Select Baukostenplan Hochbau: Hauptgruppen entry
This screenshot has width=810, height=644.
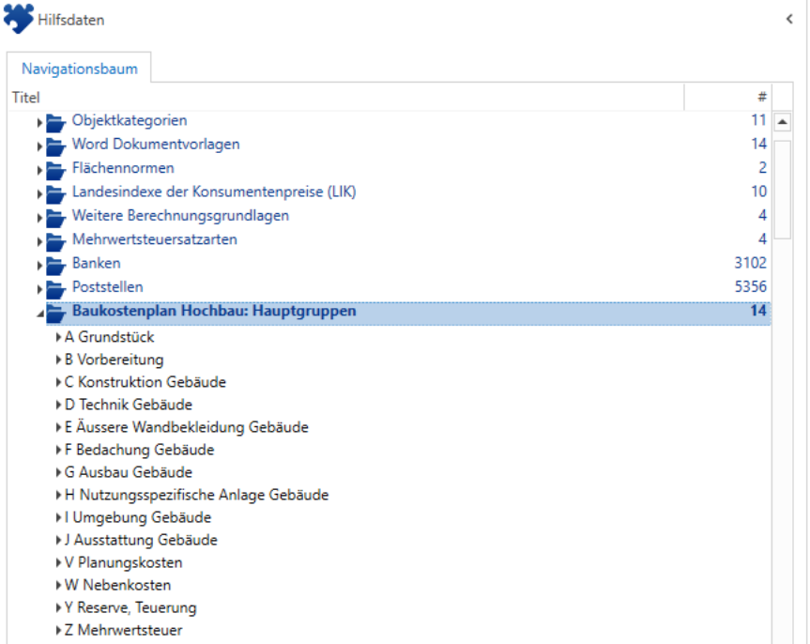coord(214,311)
